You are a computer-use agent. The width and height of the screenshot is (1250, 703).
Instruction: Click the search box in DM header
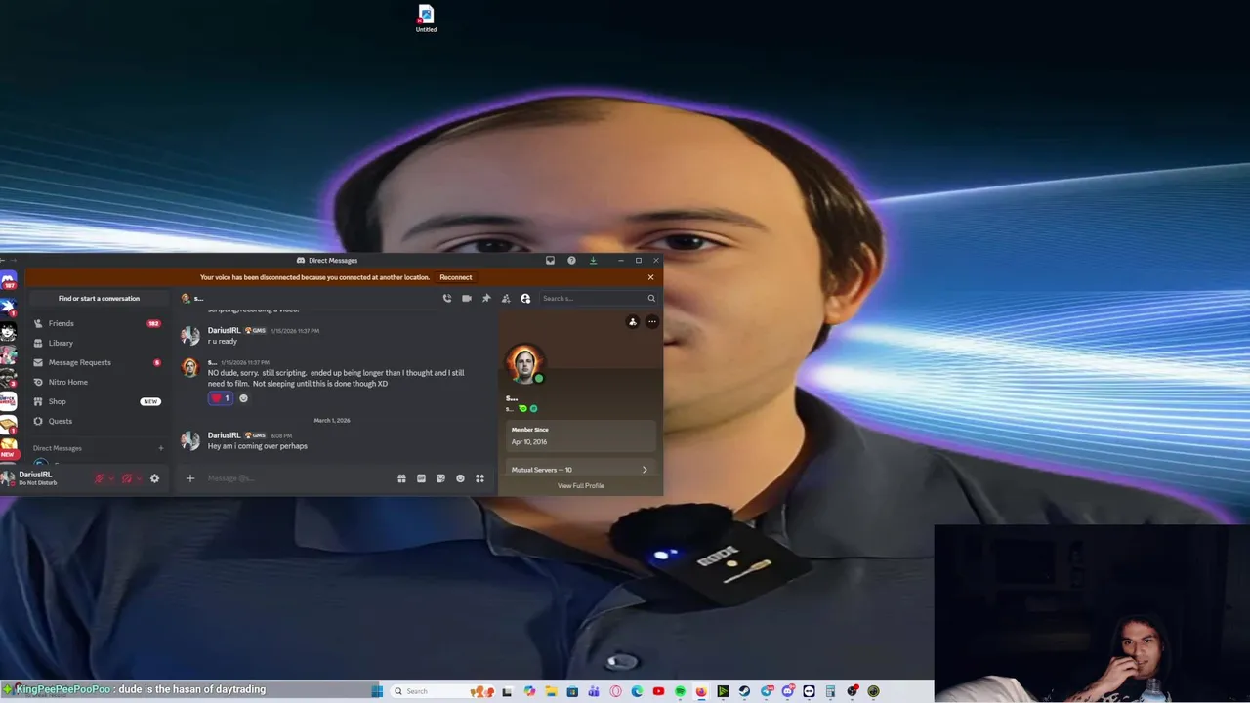[599, 299]
